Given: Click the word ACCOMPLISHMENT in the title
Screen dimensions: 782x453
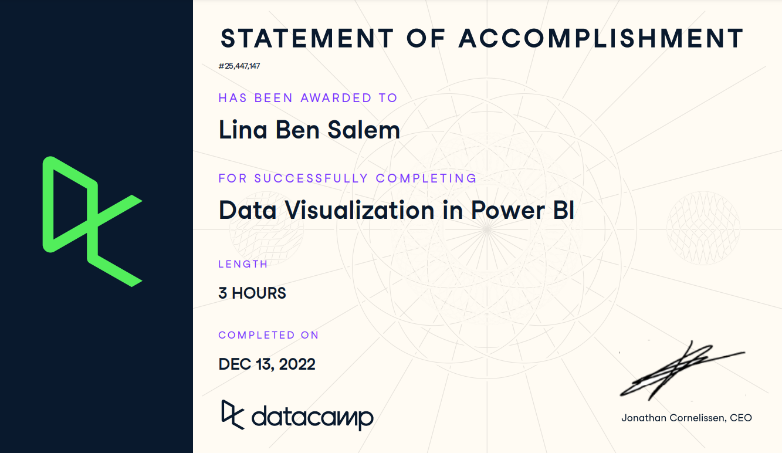Looking at the screenshot, I should (x=601, y=39).
